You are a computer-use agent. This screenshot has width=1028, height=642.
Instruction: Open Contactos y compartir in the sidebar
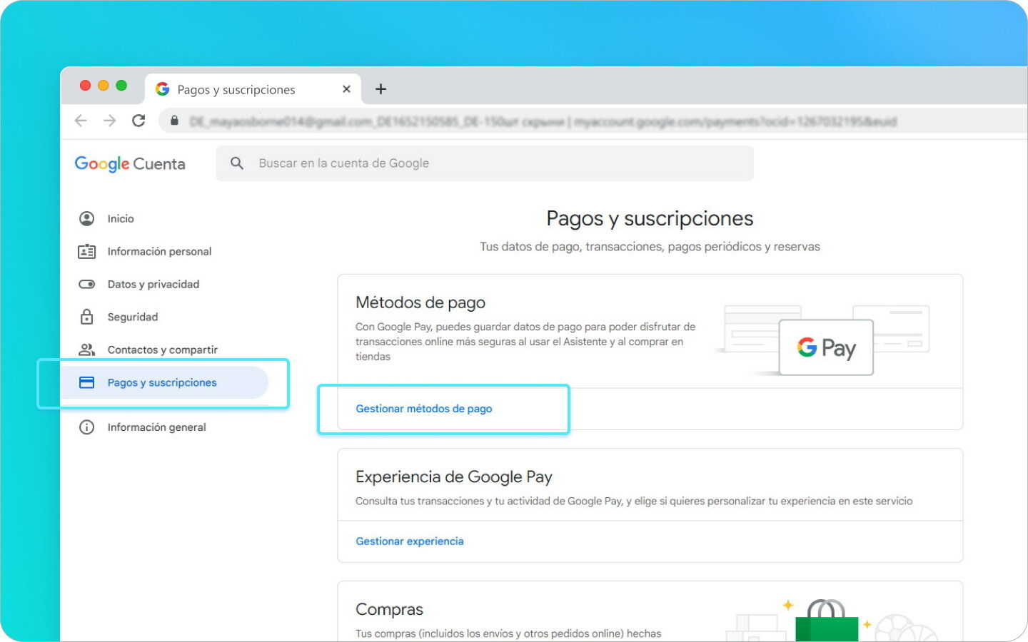point(162,350)
